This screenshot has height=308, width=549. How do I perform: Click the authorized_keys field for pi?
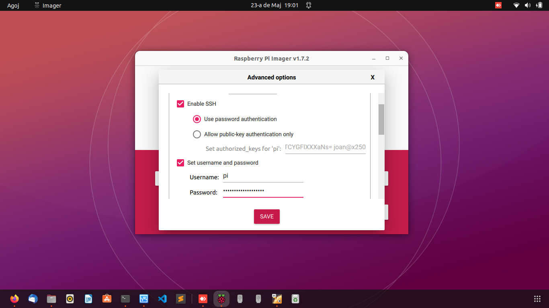[x=326, y=147]
